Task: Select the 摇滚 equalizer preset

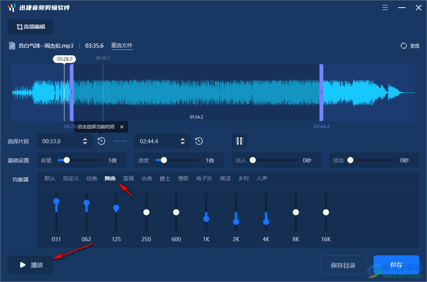Action: [x=225, y=178]
